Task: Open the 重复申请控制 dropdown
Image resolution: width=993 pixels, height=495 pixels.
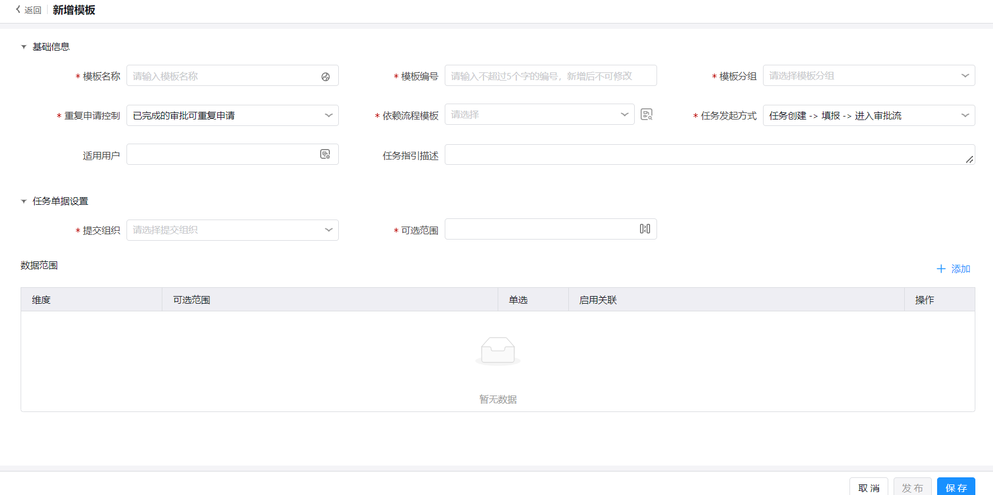Action: point(232,115)
